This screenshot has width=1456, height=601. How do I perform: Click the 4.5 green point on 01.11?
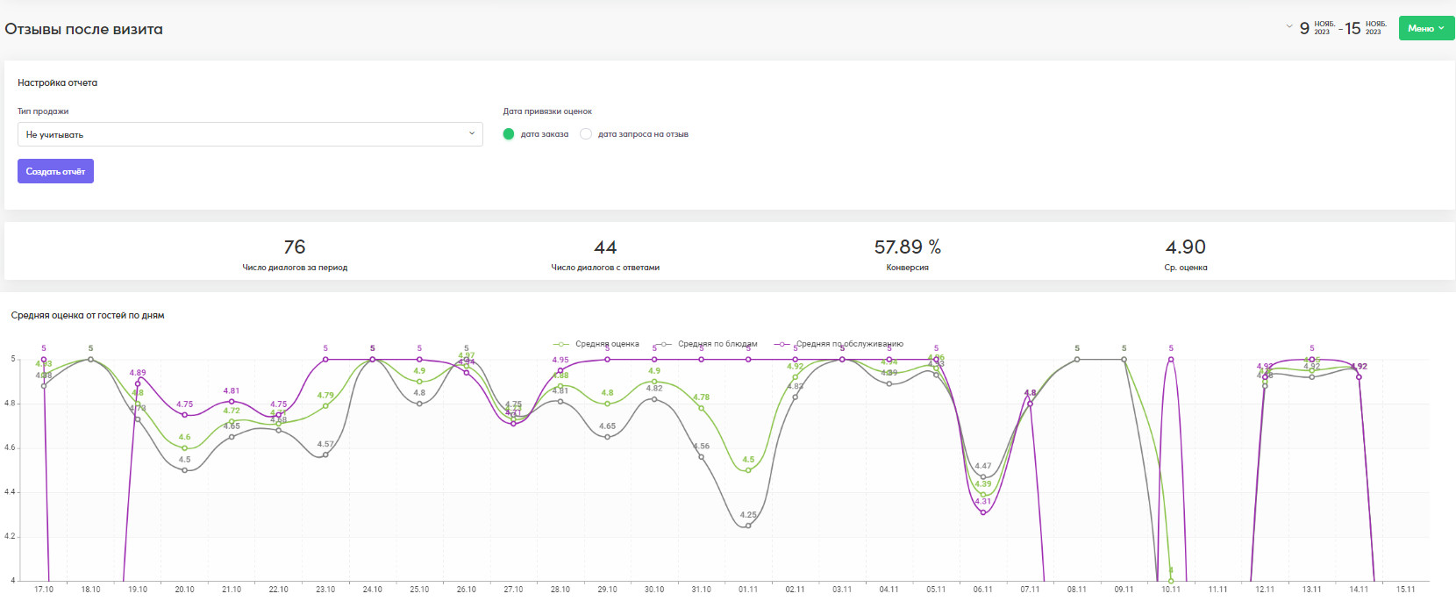point(748,470)
